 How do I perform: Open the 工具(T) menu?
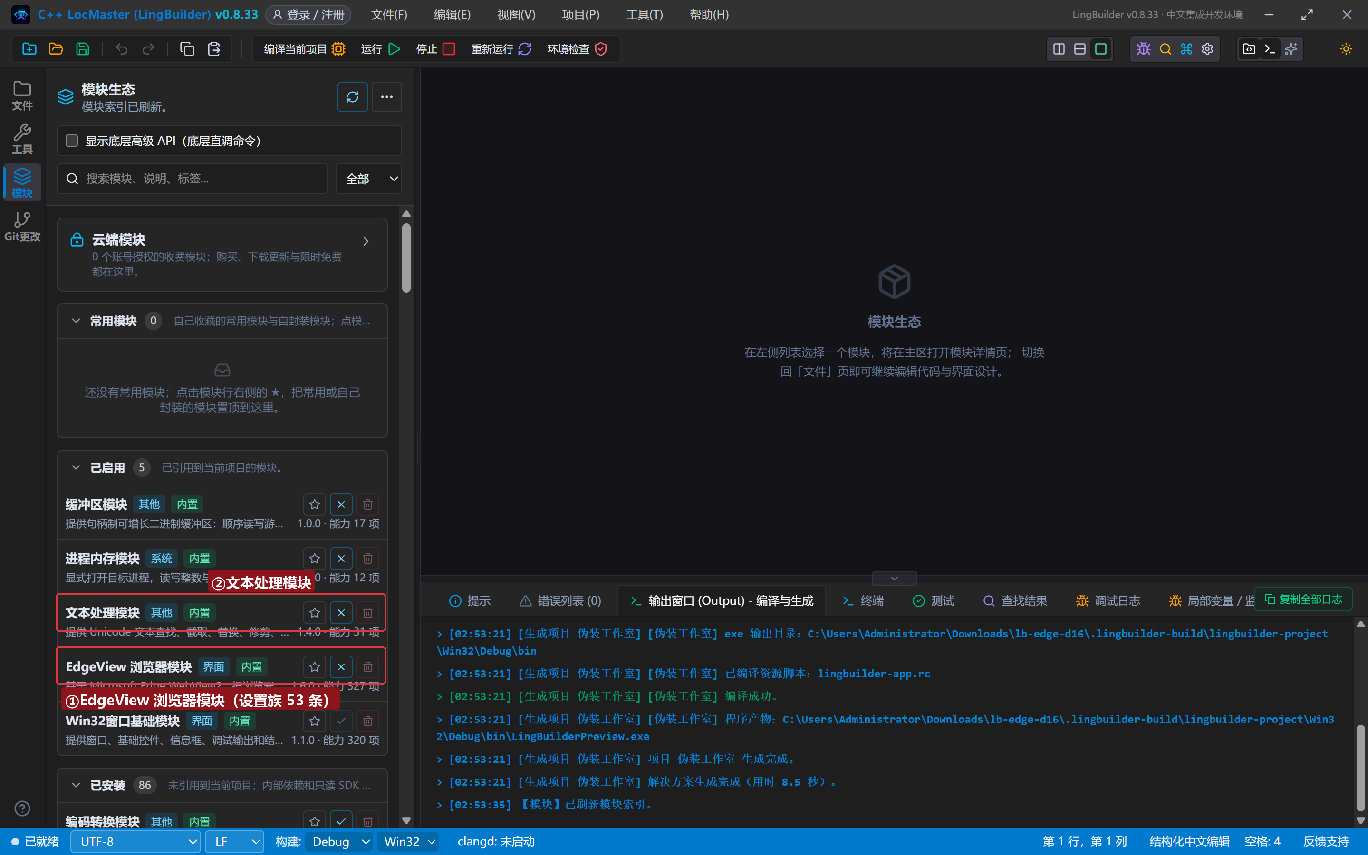pyautogui.click(x=645, y=15)
